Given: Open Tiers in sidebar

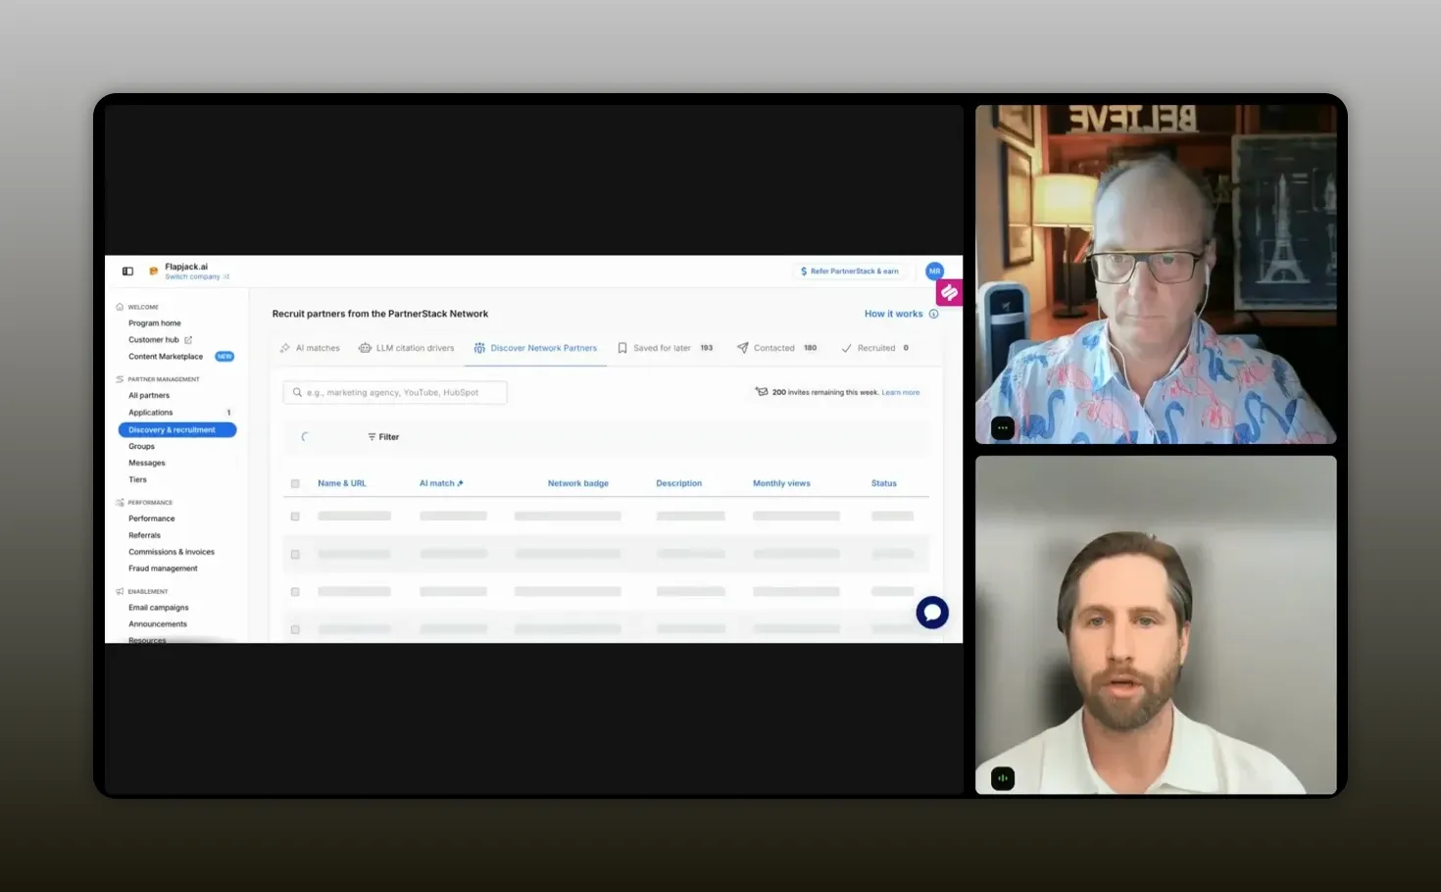Looking at the screenshot, I should (137, 480).
